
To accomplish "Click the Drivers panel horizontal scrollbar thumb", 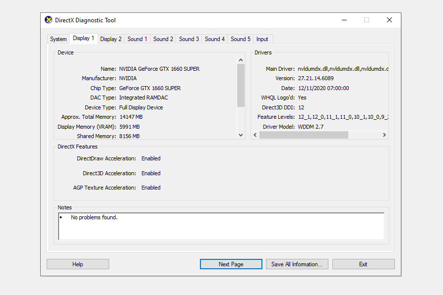I will (304, 135).
